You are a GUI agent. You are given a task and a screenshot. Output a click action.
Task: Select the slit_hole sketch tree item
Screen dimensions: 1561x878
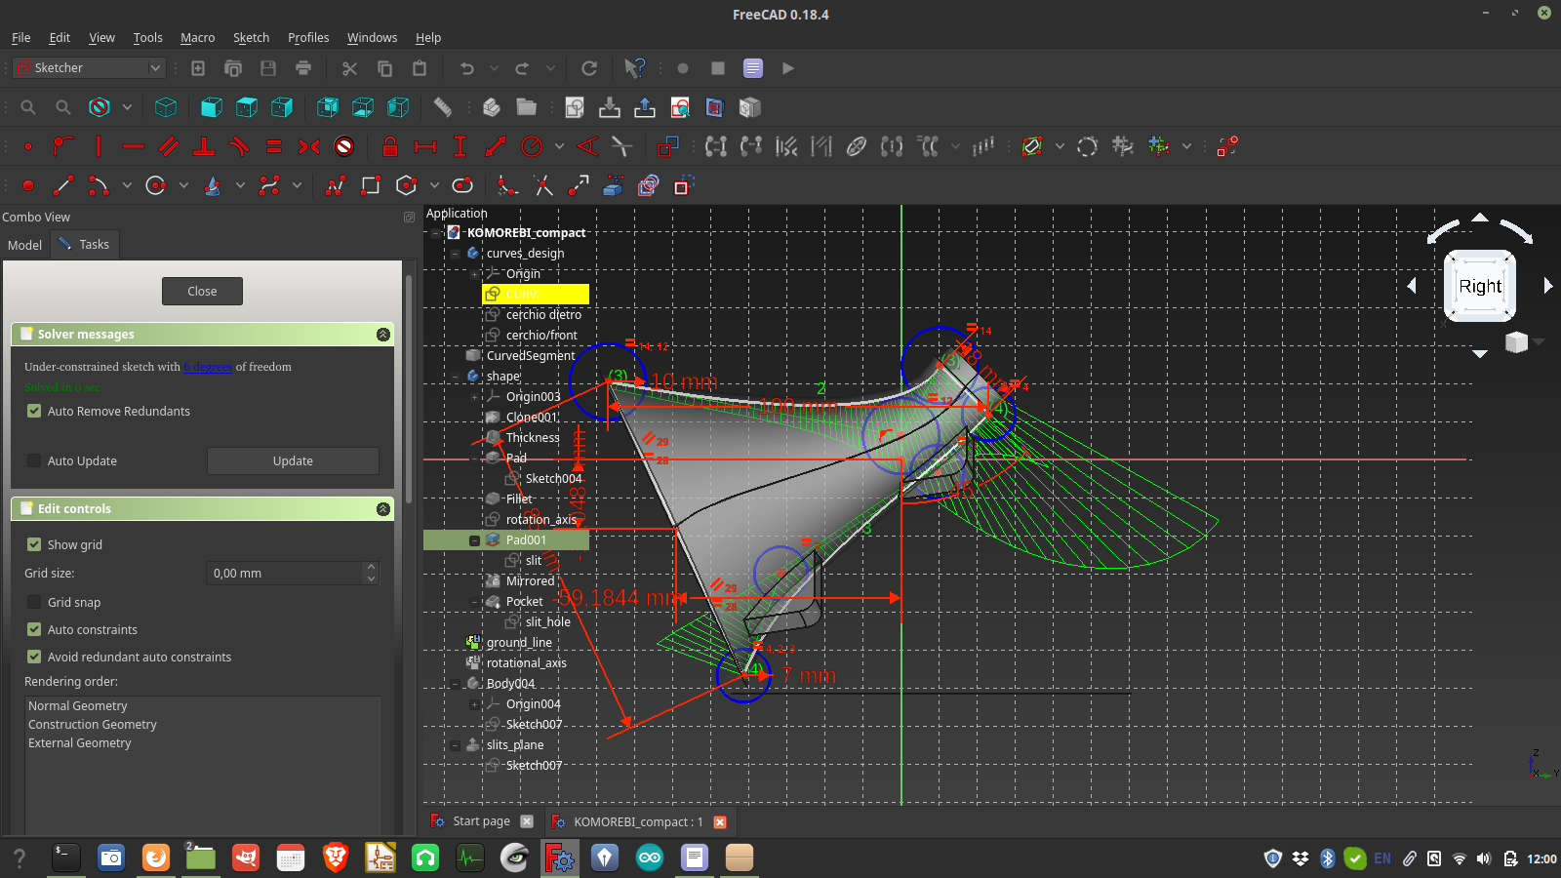[547, 621]
